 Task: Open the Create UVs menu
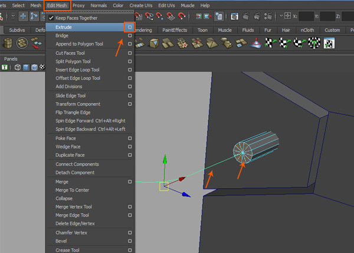142,5
